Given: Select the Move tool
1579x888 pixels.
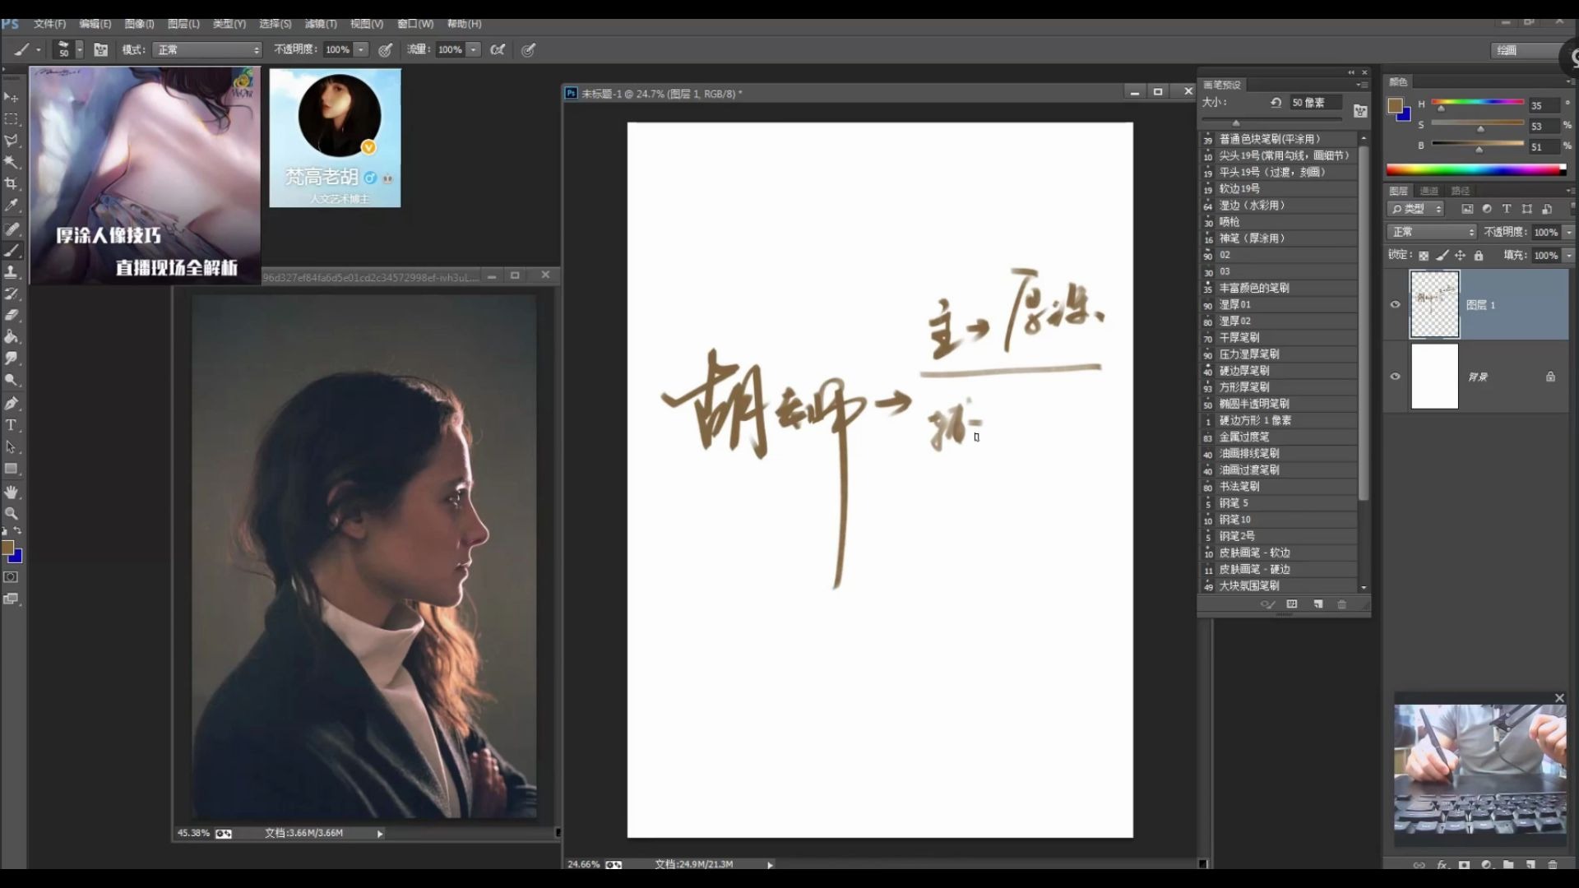Looking at the screenshot, I should (x=12, y=97).
